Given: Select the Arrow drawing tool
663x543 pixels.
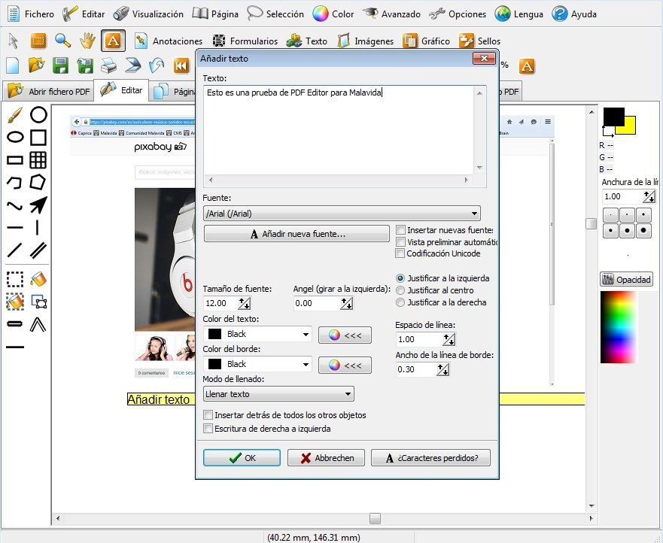Looking at the screenshot, I should pyautogui.click(x=38, y=205).
